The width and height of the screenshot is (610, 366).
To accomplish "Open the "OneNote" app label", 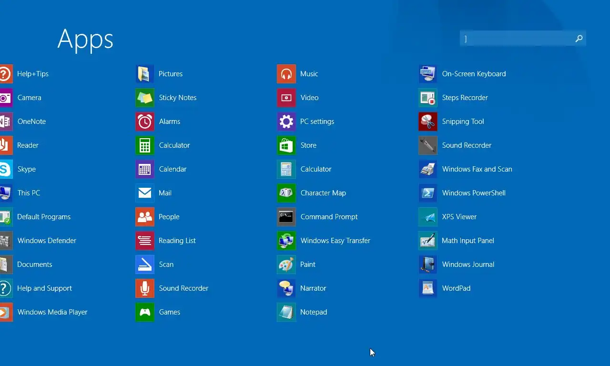I will (x=32, y=122).
